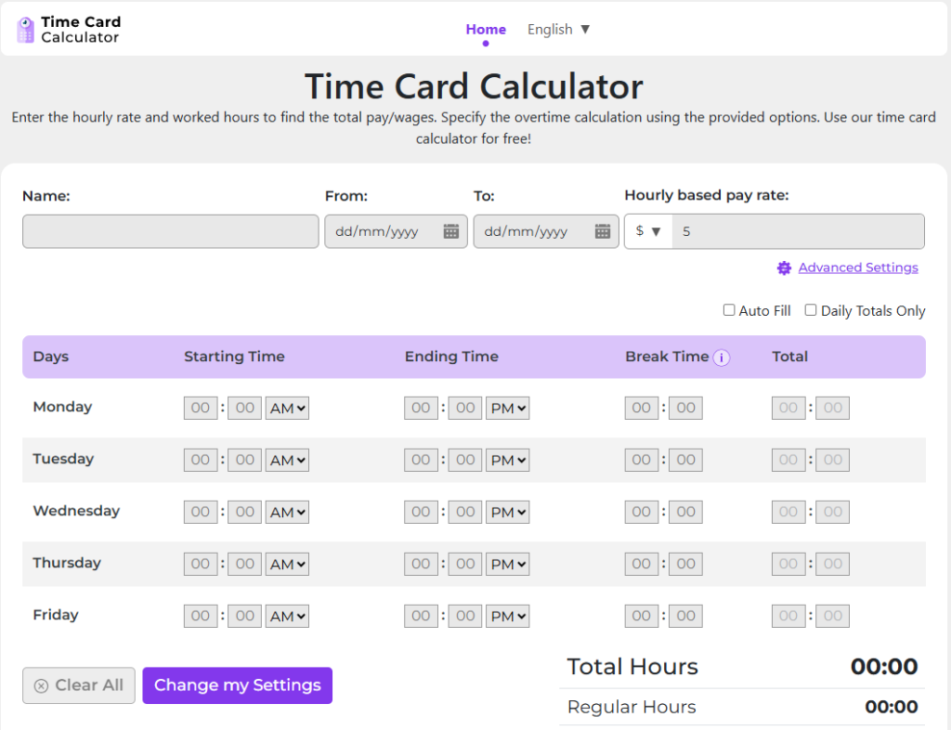951x730 pixels.
Task: Click the Clear All button
Action: tap(79, 685)
